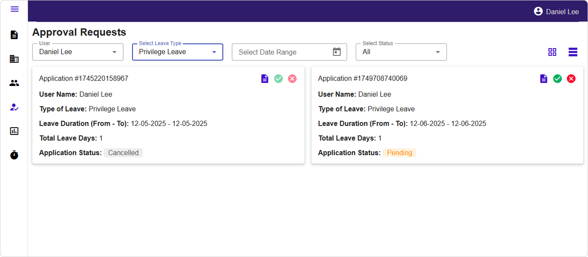588x257 pixels.
Task: Open the approval requests icon in sidebar
Action: point(14,107)
